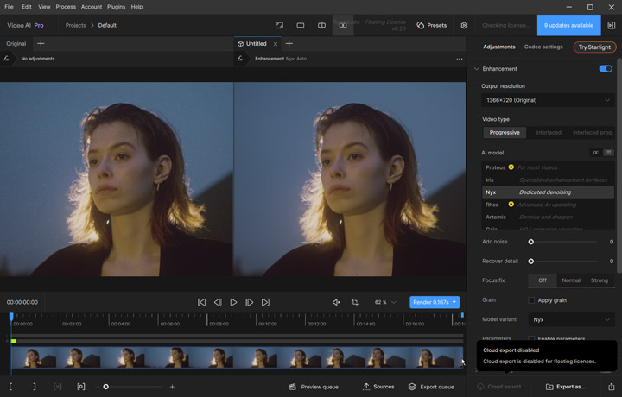Open the Edit menu
622x397 pixels.
click(27, 7)
